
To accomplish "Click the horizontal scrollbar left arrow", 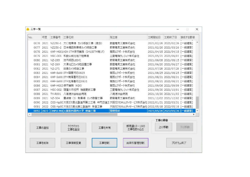I will tap(29, 114).
